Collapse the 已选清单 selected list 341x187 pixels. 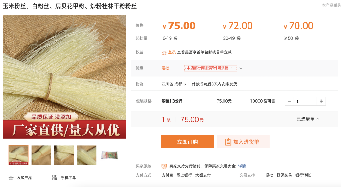308,119
